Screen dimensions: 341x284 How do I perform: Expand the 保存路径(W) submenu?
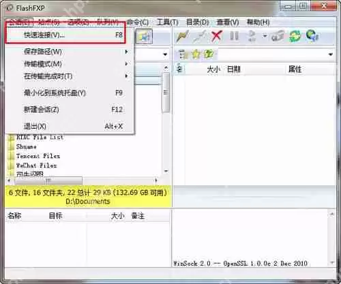coord(70,52)
